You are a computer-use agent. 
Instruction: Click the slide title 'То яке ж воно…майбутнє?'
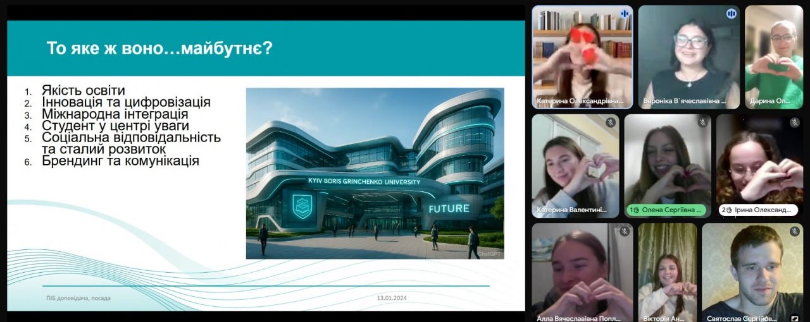[x=159, y=48]
